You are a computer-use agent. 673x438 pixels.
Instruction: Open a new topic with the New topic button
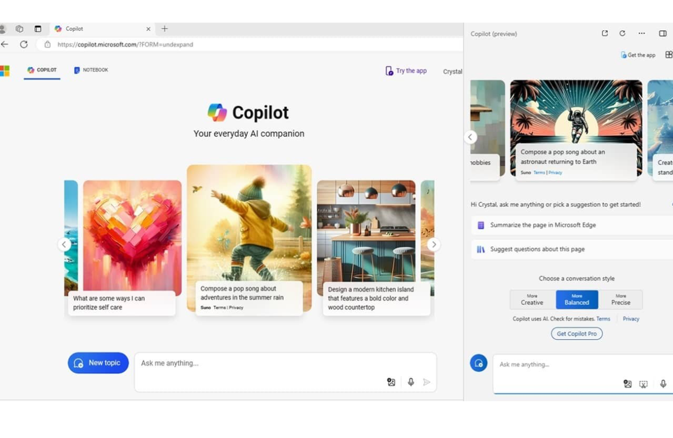pyautogui.click(x=98, y=363)
